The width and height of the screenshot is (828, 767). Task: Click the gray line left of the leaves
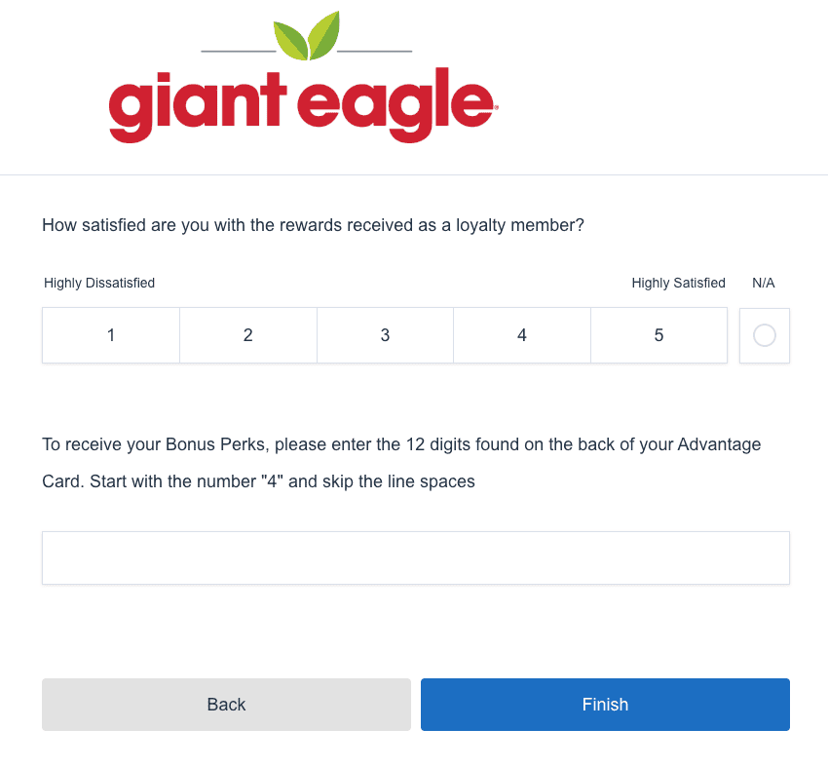coord(238,51)
